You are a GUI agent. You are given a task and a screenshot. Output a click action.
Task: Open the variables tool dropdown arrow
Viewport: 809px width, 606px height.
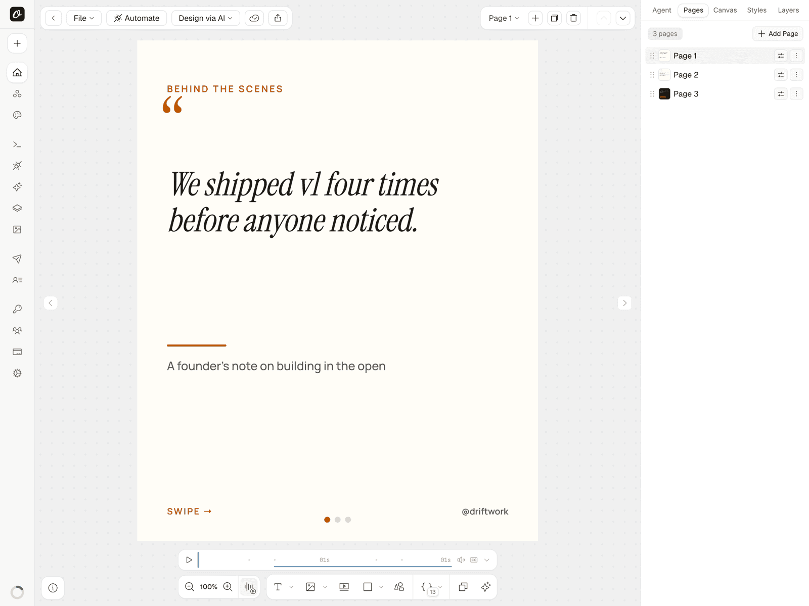[x=440, y=587]
